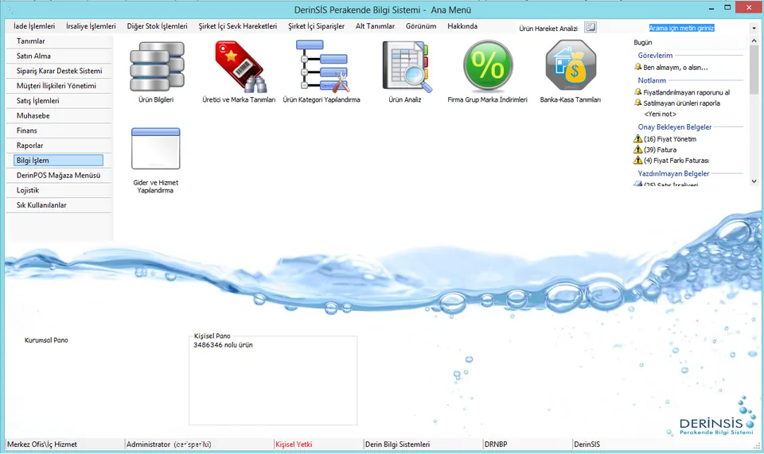Select Satın Alma in the sidebar
764x454 pixels.
click(60, 56)
